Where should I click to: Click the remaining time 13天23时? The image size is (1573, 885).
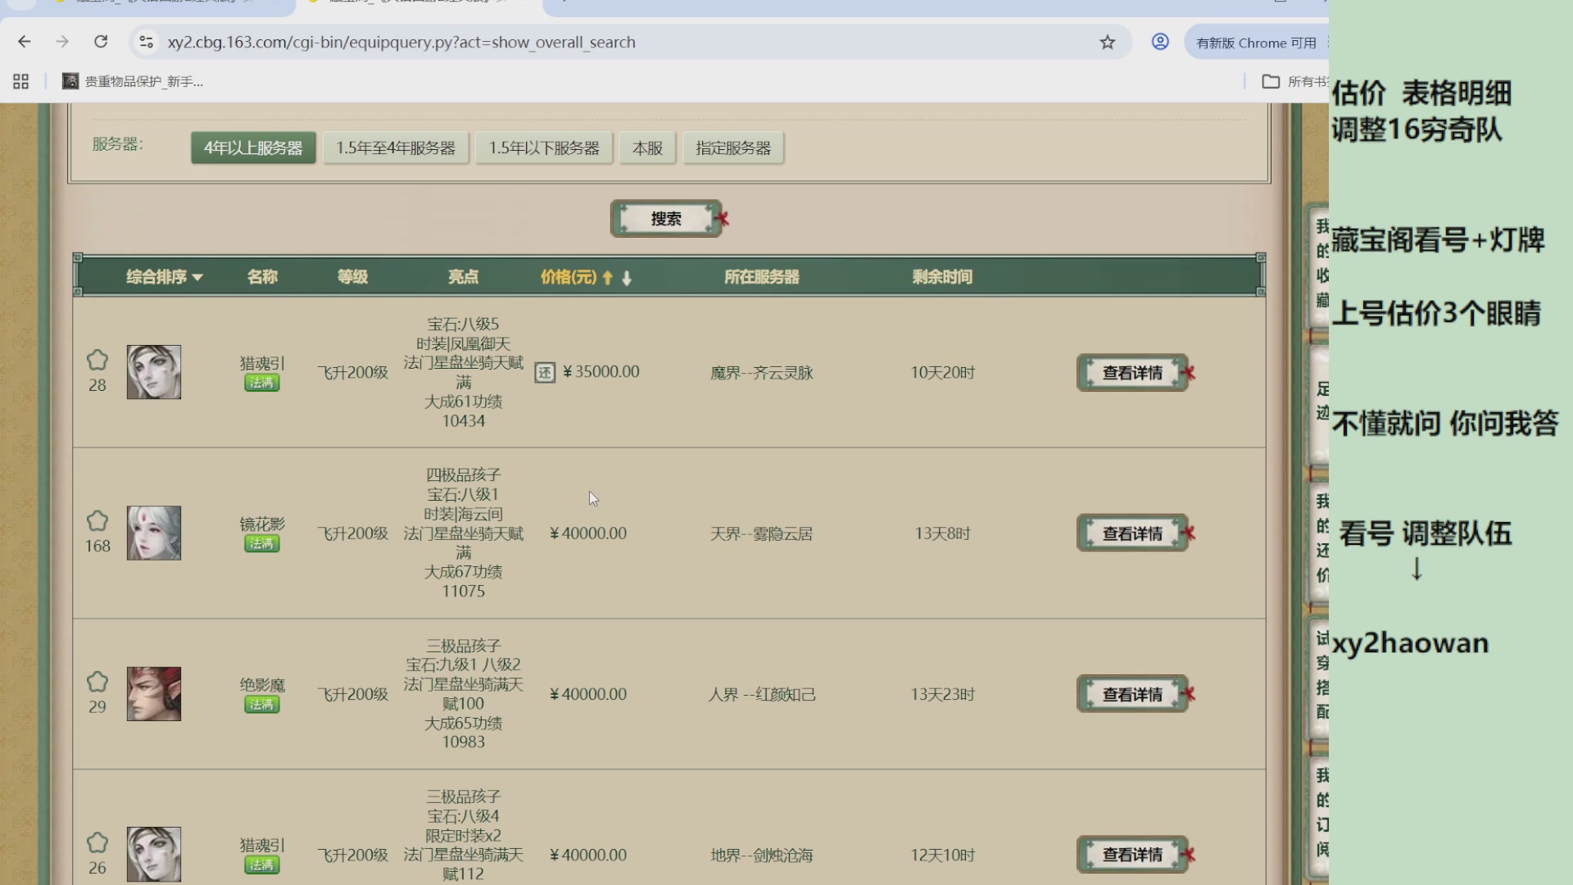coord(943,694)
